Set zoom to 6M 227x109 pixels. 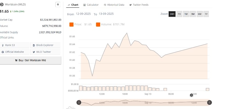coord(199,14)
